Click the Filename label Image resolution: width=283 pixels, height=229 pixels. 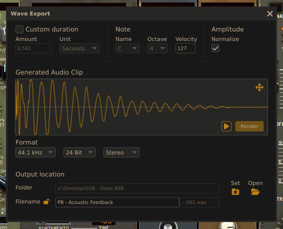point(28,201)
